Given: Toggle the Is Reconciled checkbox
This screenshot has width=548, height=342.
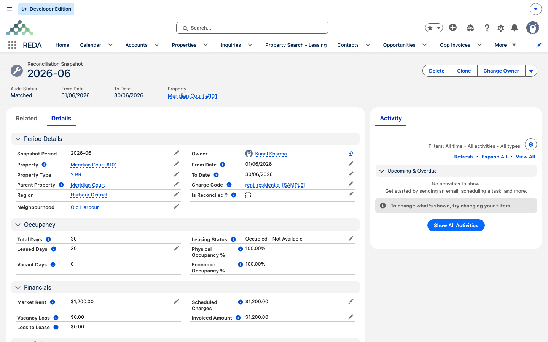Looking at the screenshot, I should pyautogui.click(x=248, y=195).
